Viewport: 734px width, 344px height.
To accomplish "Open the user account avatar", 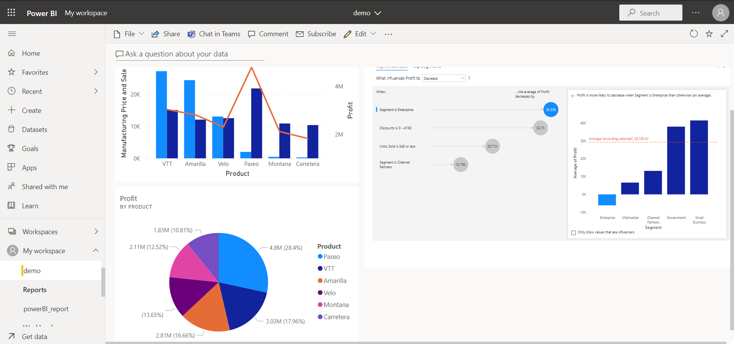I will (720, 13).
